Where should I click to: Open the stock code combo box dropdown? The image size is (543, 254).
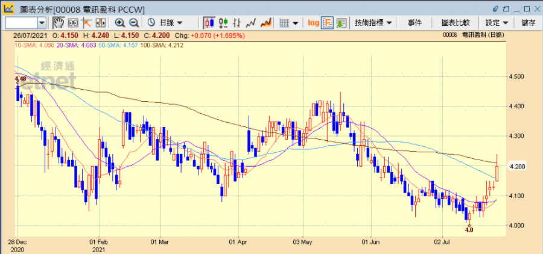42,22
